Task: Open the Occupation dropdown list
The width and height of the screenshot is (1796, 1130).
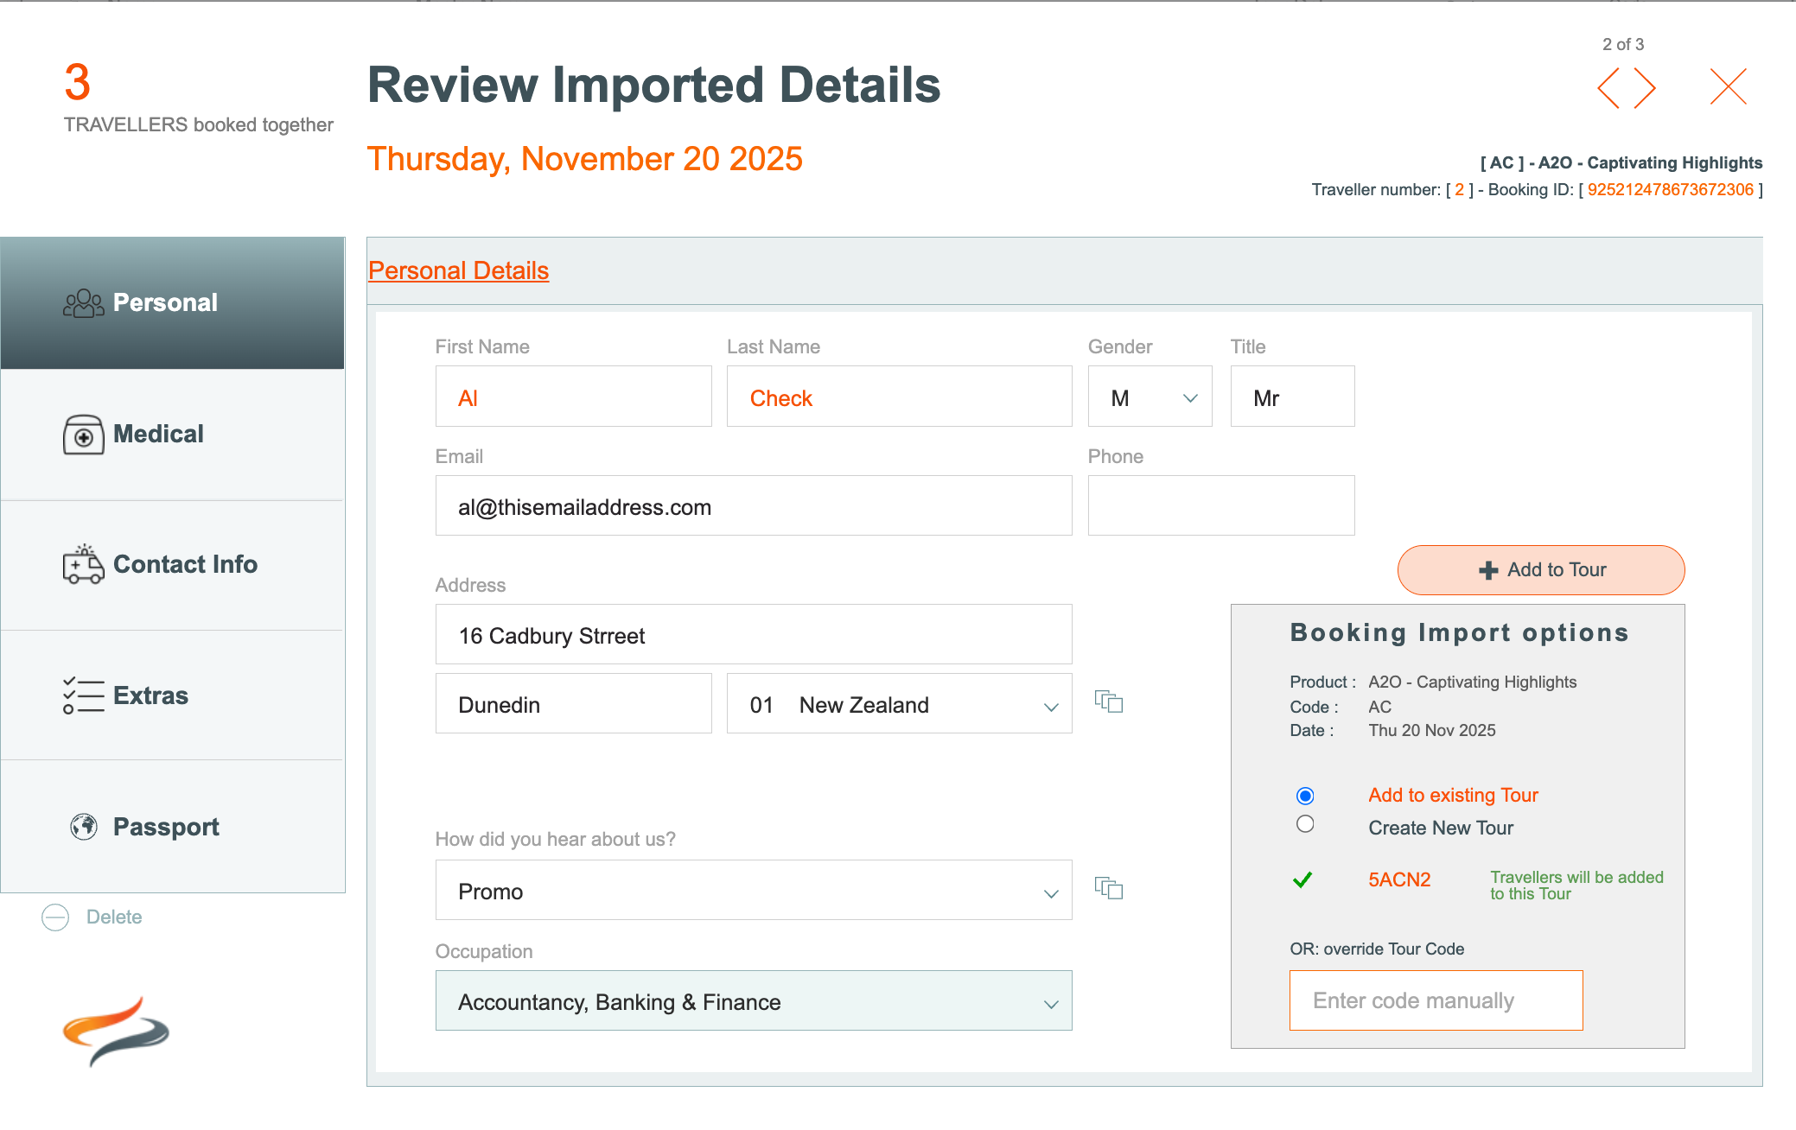Action: coord(754,1002)
